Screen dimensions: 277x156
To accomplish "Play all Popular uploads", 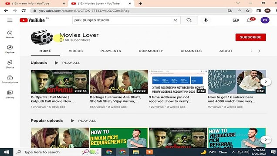I will click(84, 121).
